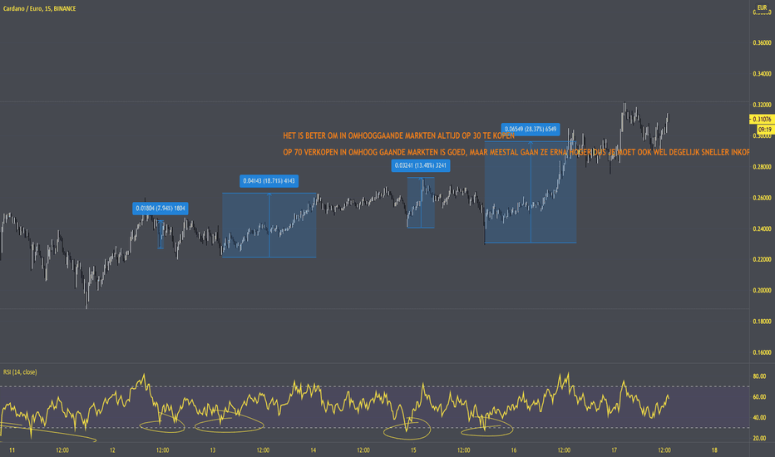Click the Cardano / Euro, 15, BINANCE title
Viewport: 775px width, 457px height.
[40, 9]
